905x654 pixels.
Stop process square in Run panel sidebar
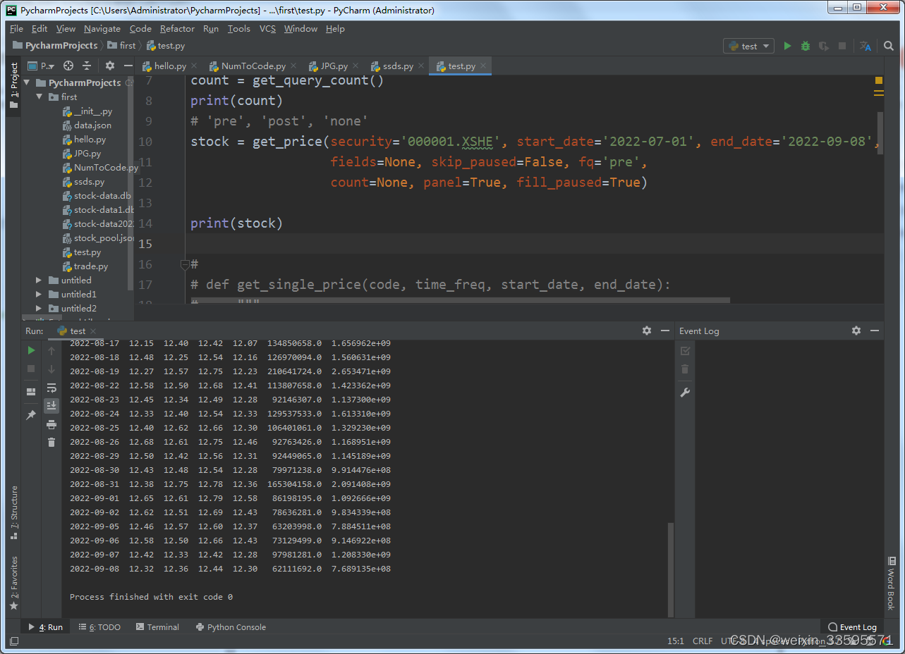click(x=31, y=369)
